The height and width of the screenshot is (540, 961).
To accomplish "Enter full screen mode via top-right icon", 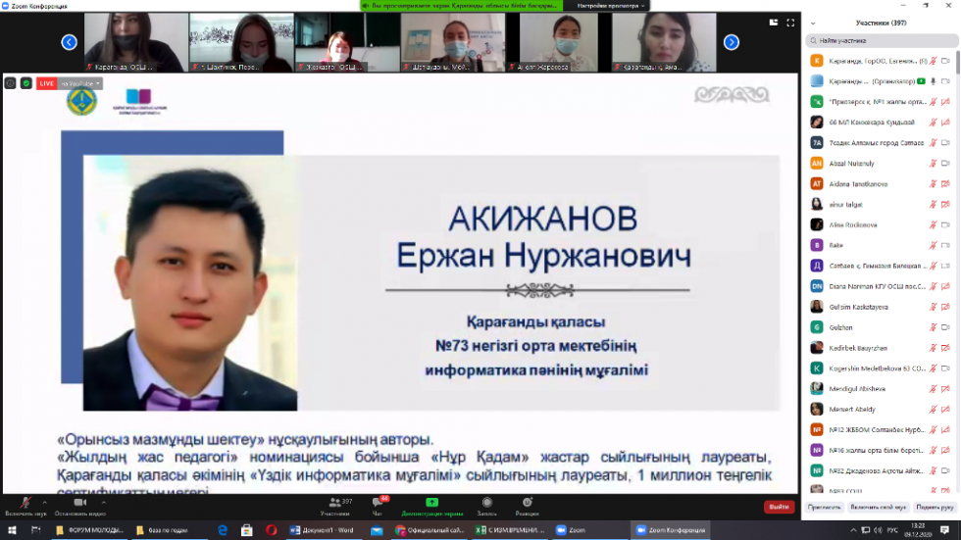I will tap(791, 22).
